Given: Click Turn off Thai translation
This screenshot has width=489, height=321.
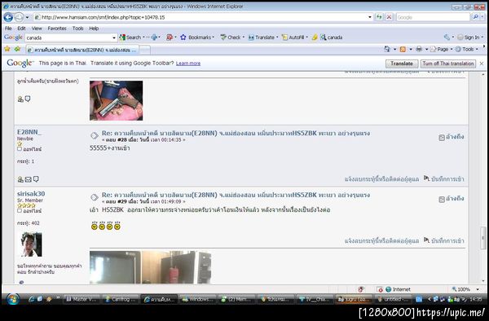Looking at the screenshot, I should pos(448,64).
